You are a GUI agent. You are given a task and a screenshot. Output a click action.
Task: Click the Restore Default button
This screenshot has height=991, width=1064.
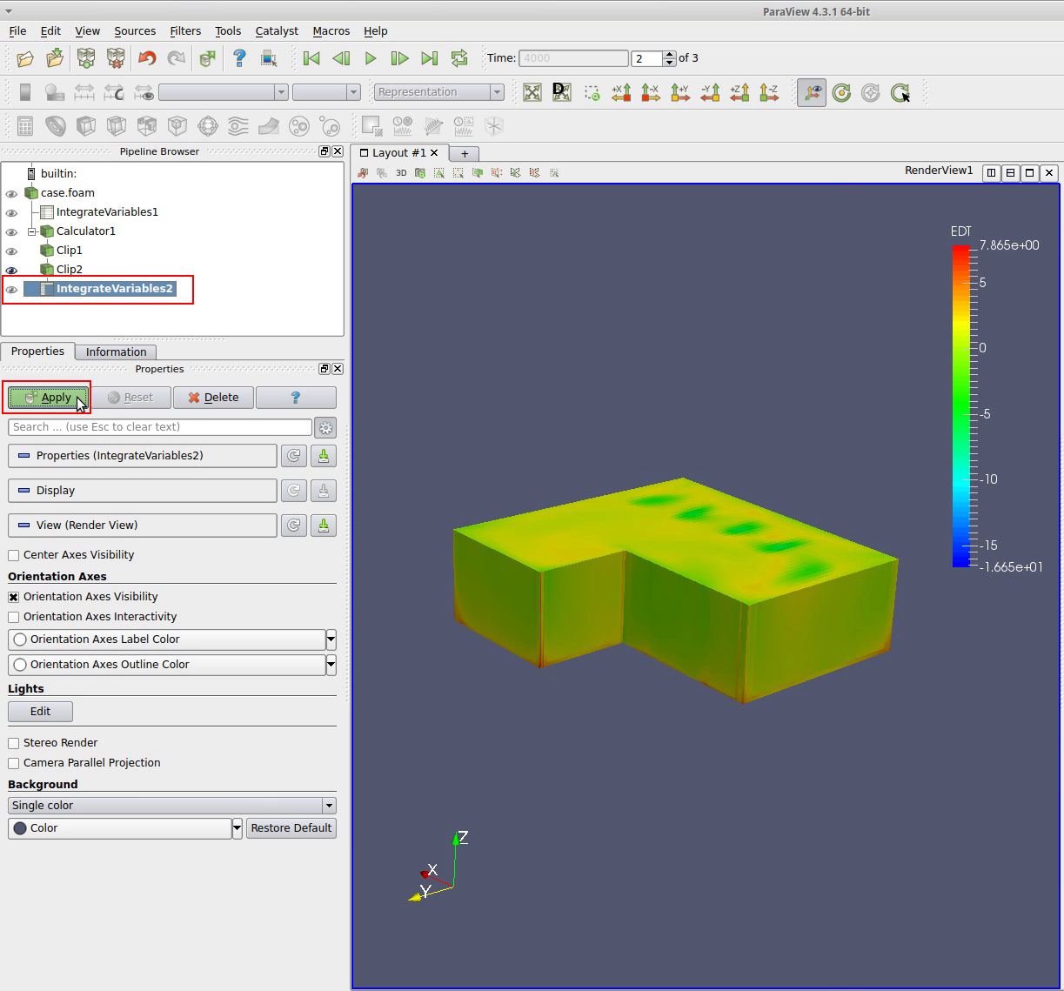291,828
